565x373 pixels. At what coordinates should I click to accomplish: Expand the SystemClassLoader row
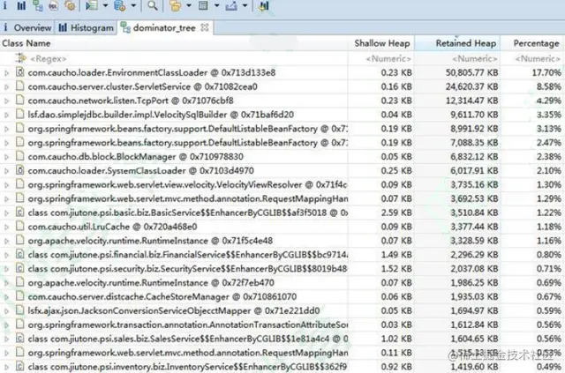(6, 171)
